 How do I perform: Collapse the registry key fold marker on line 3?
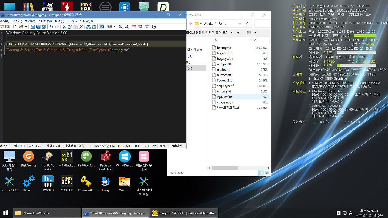tap(5, 44)
